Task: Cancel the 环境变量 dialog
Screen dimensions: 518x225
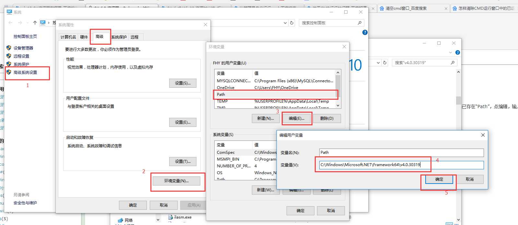Action: [331, 211]
